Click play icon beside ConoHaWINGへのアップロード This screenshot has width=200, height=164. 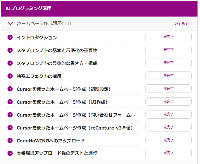pyautogui.click(x=10, y=140)
